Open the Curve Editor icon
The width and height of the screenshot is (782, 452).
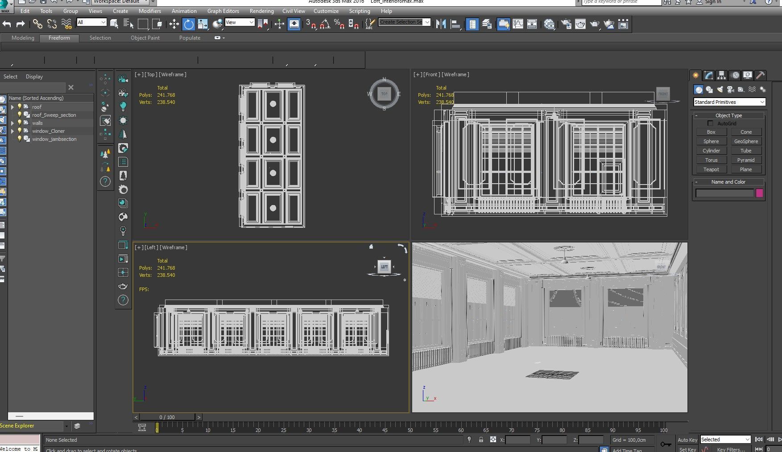point(518,24)
